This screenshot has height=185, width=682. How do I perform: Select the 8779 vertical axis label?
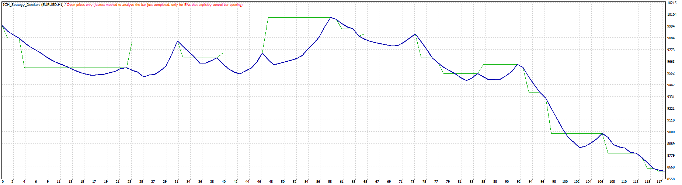[x=671, y=156]
